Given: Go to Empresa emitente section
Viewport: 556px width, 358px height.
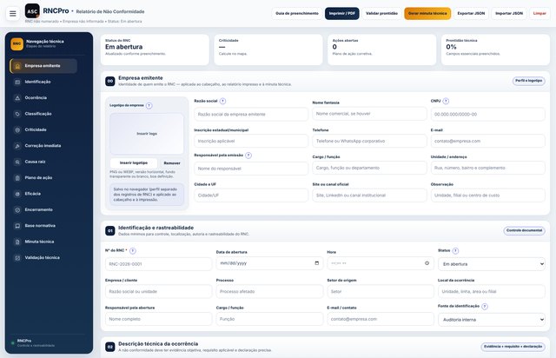Looking at the screenshot, I should click(43, 66).
